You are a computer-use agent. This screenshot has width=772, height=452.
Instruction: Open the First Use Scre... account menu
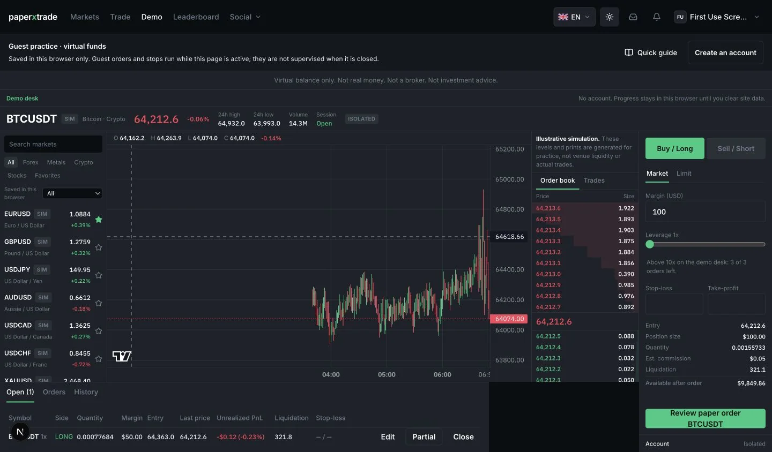[717, 17]
